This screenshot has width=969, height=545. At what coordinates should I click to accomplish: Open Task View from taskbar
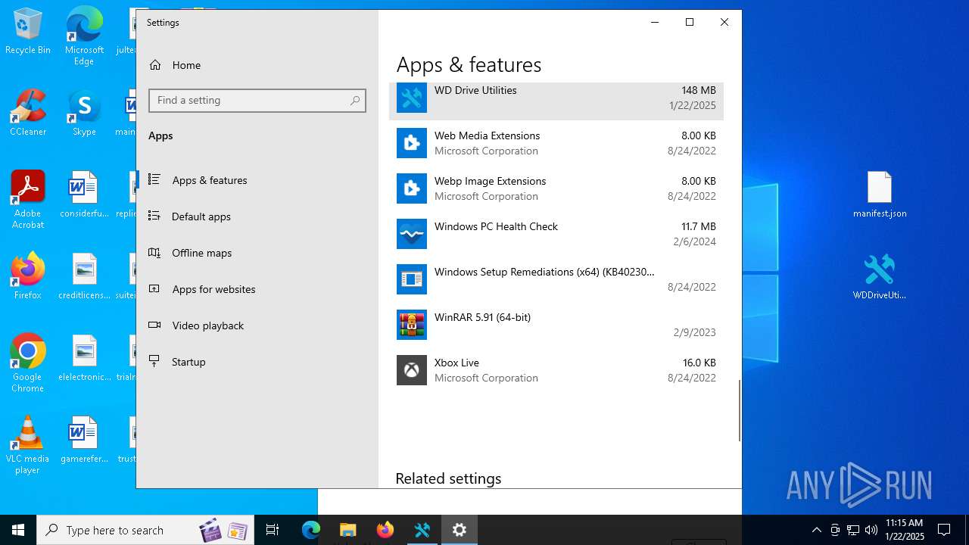[x=273, y=530]
